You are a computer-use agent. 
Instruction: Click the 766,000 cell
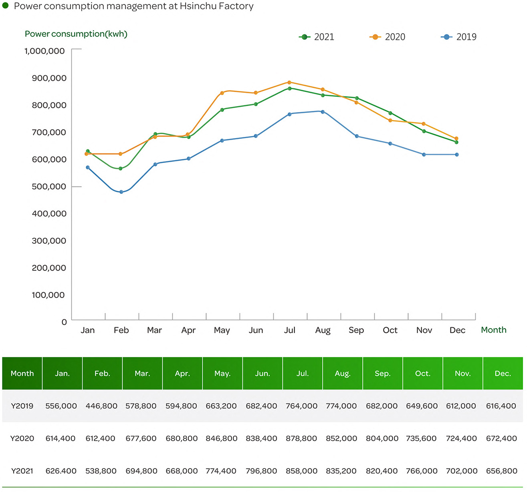coord(422,471)
